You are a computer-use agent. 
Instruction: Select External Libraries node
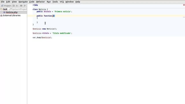click(12, 15)
